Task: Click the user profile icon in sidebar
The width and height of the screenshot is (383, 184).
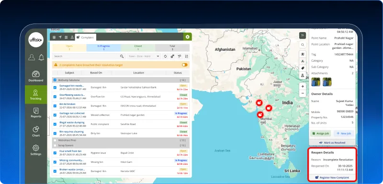Action: click(32, 57)
